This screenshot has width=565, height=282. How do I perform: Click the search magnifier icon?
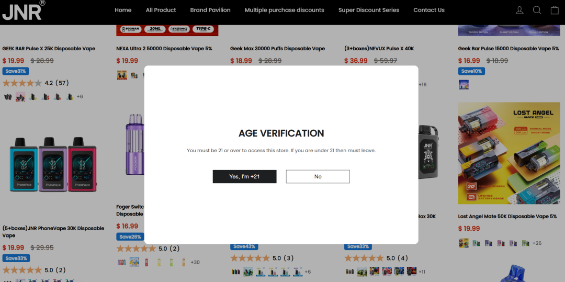pos(537,10)
